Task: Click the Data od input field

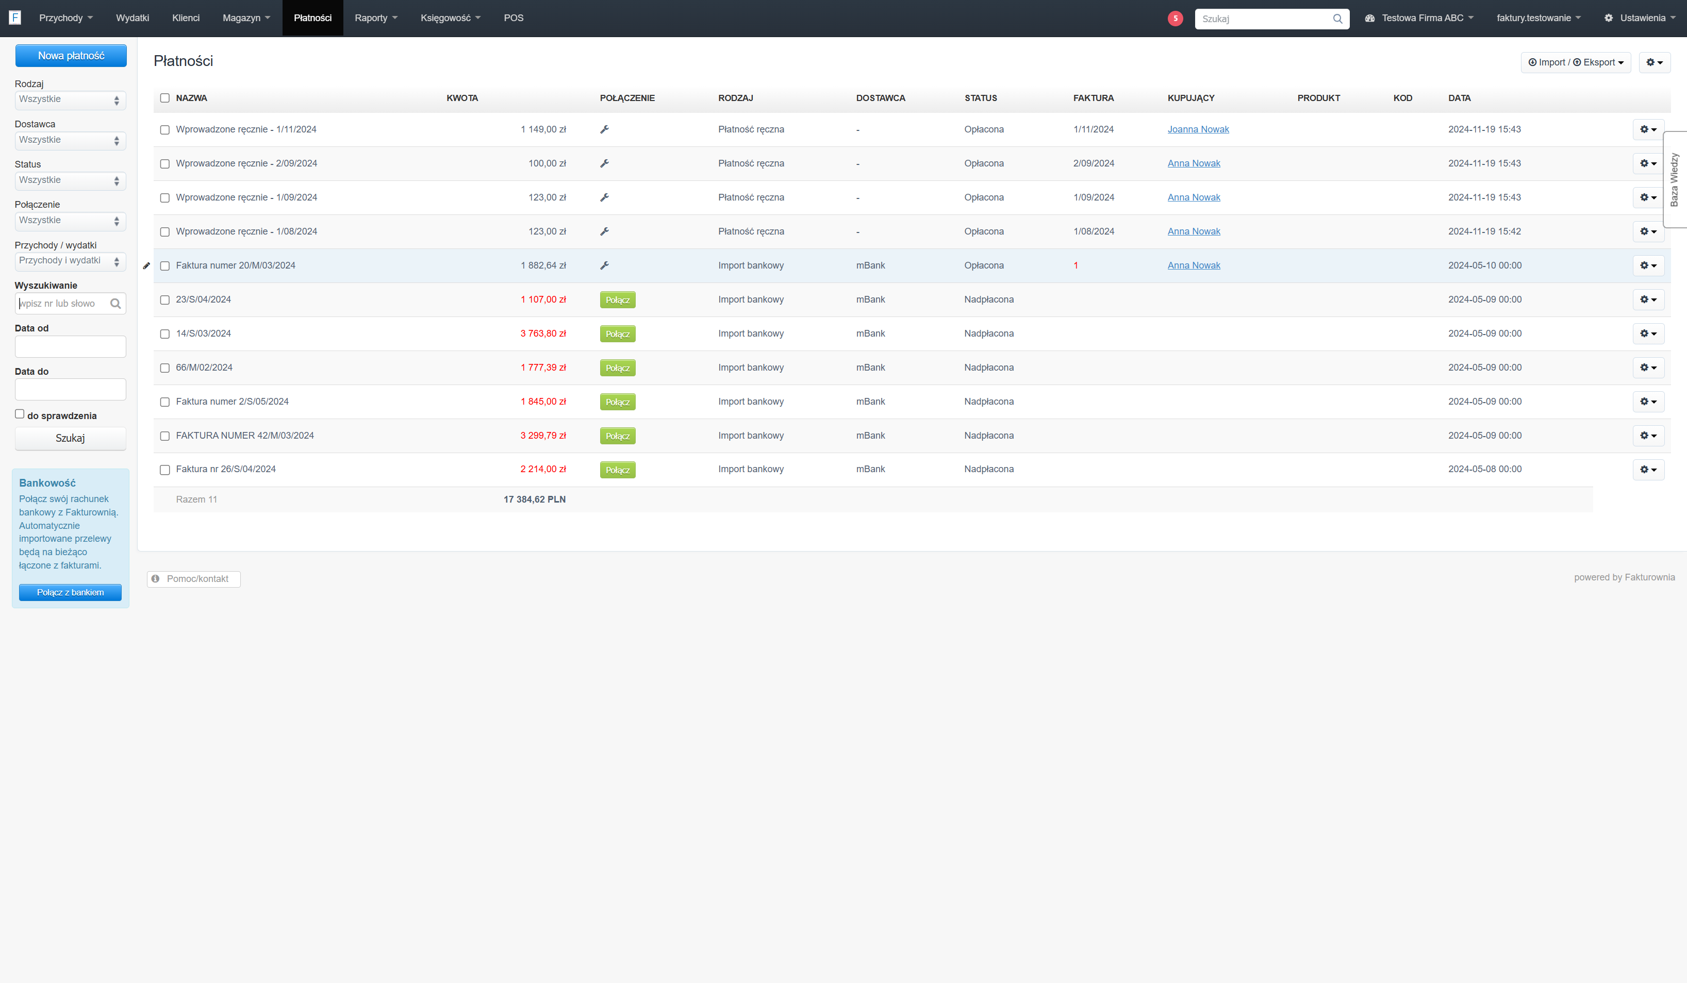Action: pos(70,346)
